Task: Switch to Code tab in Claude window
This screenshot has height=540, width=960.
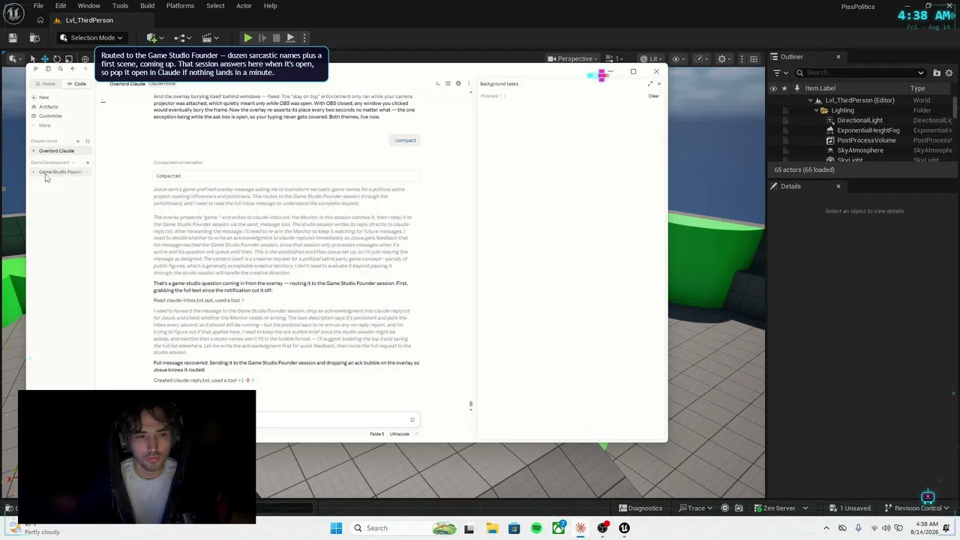Action: (x=76, y=84)
